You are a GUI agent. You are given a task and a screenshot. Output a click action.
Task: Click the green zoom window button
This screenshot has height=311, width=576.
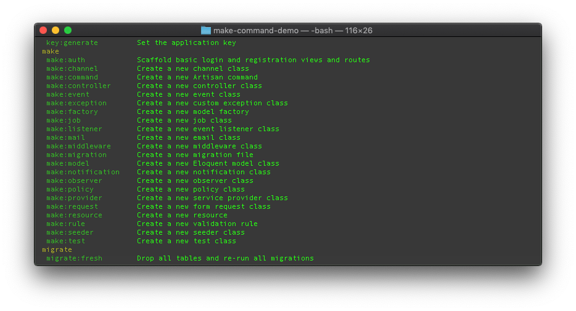click(x=68, y=30)
